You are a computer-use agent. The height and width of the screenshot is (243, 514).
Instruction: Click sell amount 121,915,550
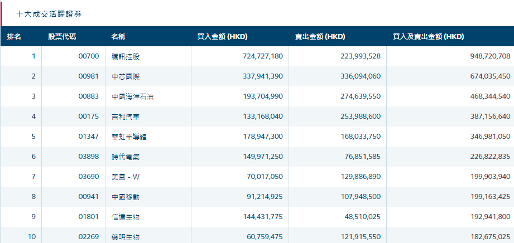coord(361,236)
